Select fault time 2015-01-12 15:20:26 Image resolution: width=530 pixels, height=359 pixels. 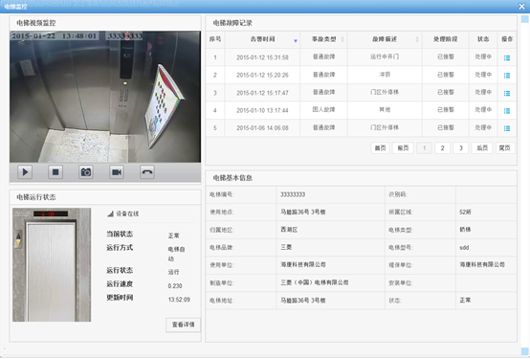[262, 75]
